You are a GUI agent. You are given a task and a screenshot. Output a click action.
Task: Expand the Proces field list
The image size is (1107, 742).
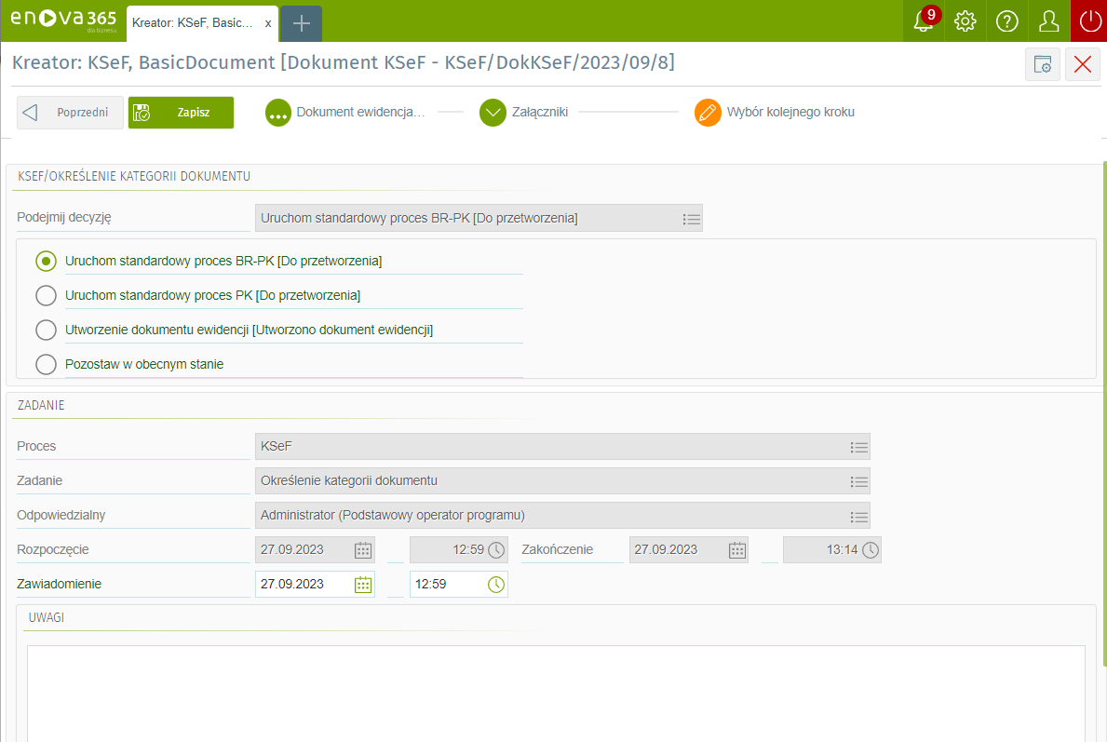858,448
